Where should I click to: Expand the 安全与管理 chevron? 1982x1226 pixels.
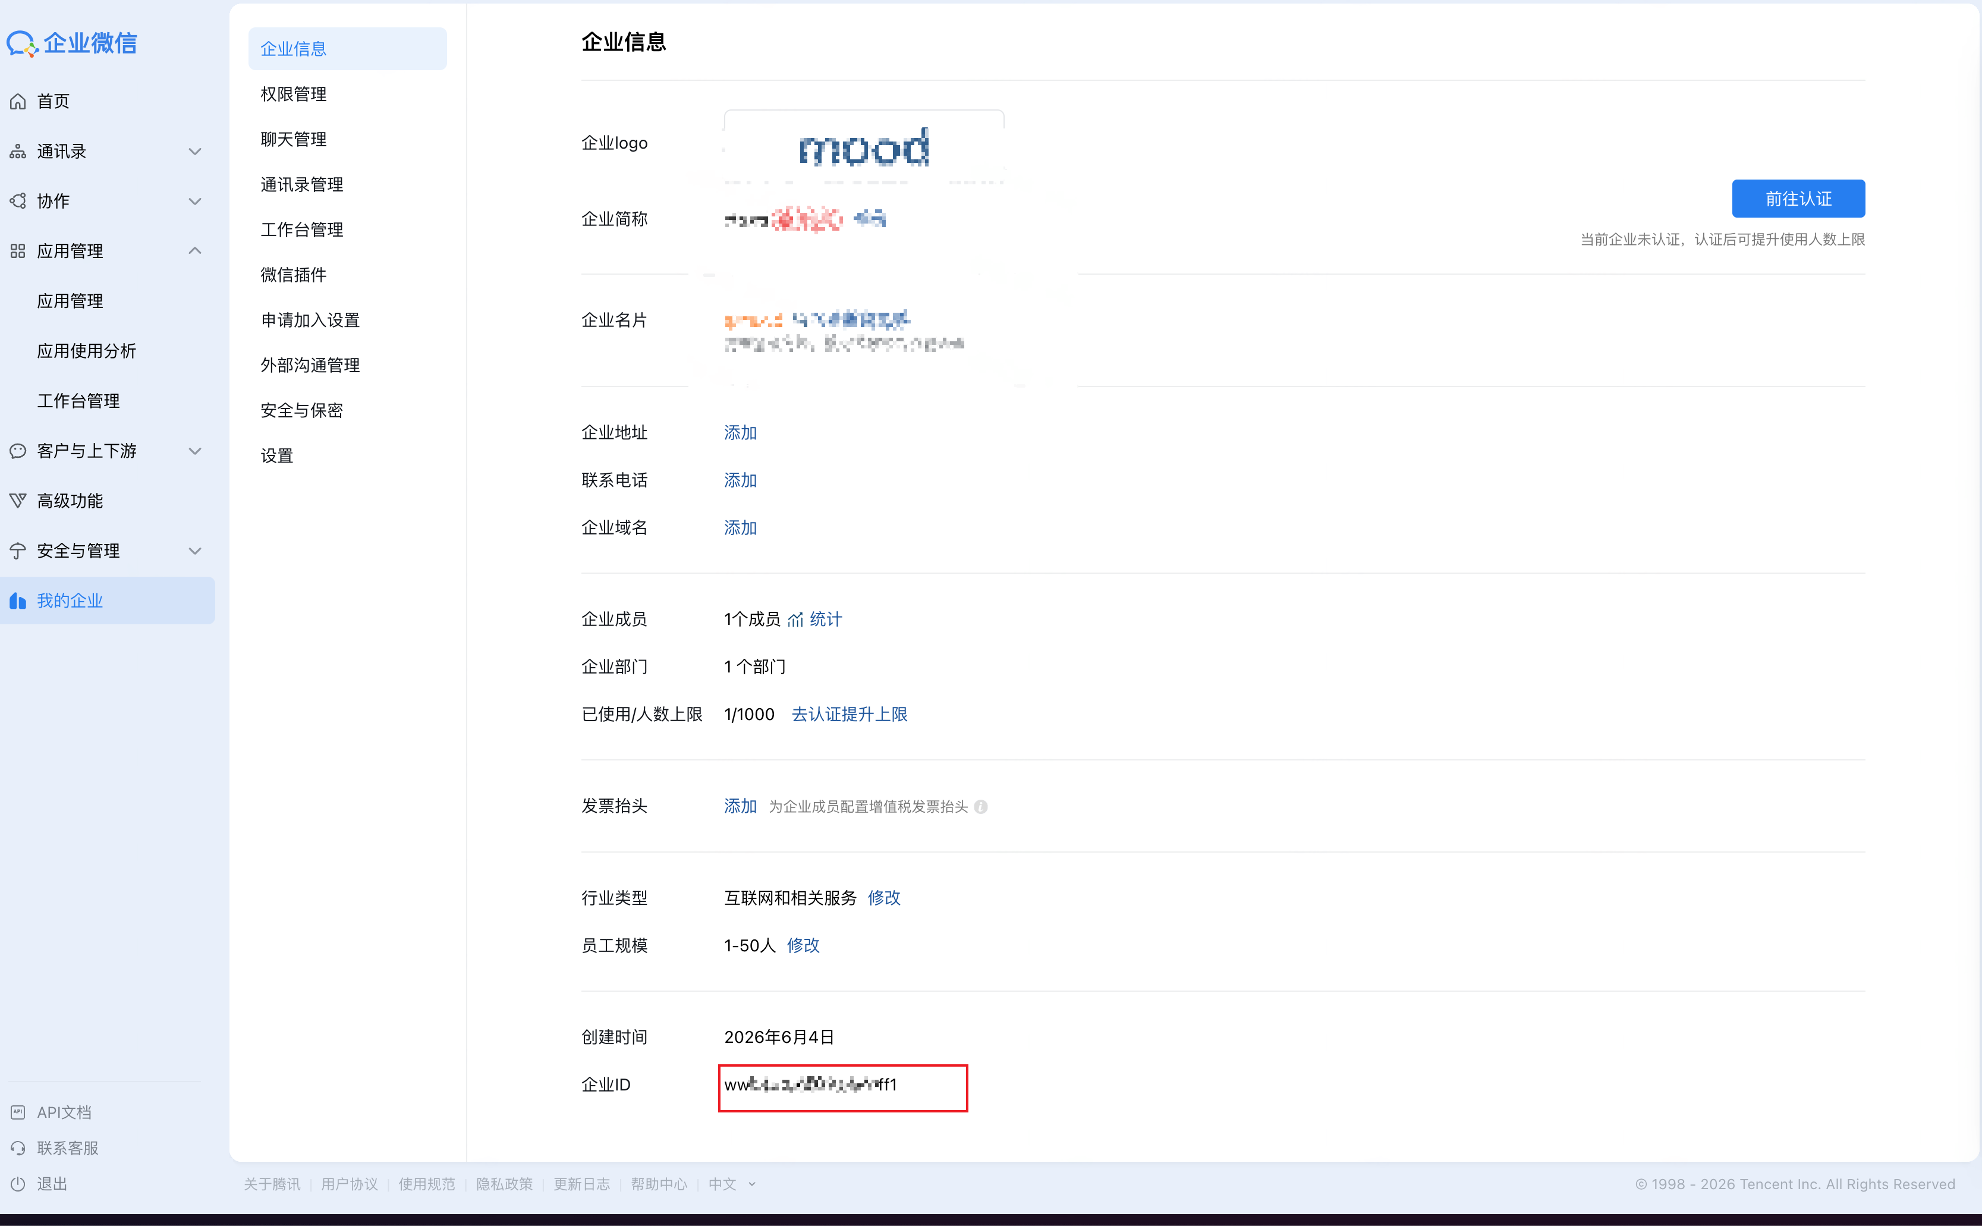click(194, 551)
